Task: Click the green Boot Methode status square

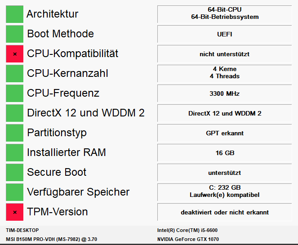Action: point(15,34)
